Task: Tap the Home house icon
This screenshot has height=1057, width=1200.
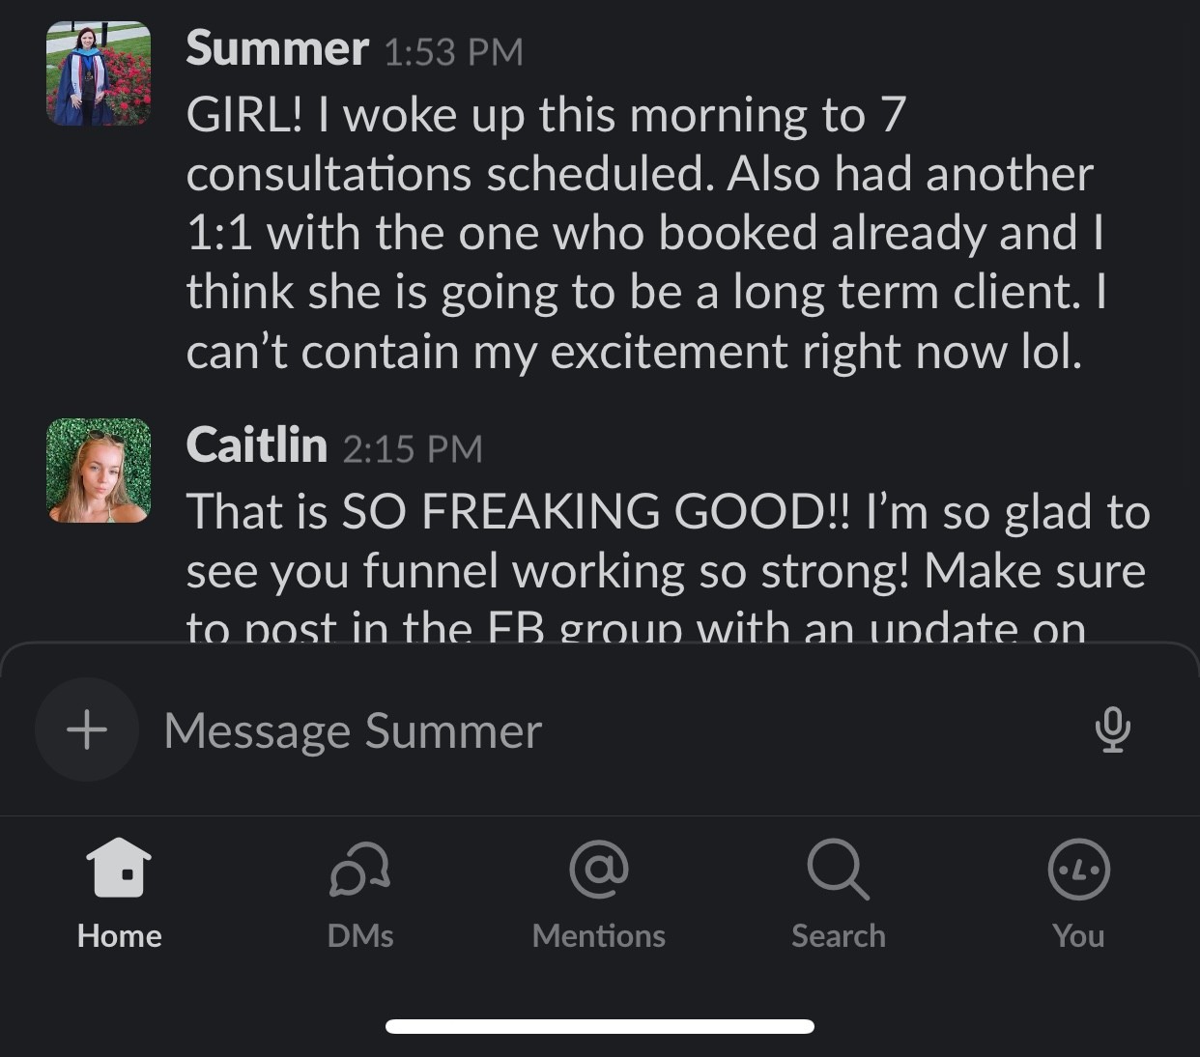Action: pyautogui.click(x=119, y=867)
